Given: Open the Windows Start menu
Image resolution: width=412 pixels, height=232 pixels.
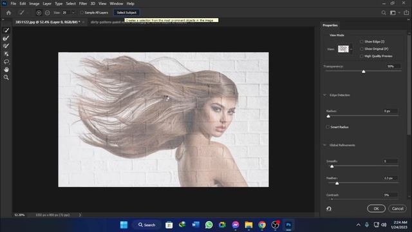Looking at the screenshot, I should 124,225.
